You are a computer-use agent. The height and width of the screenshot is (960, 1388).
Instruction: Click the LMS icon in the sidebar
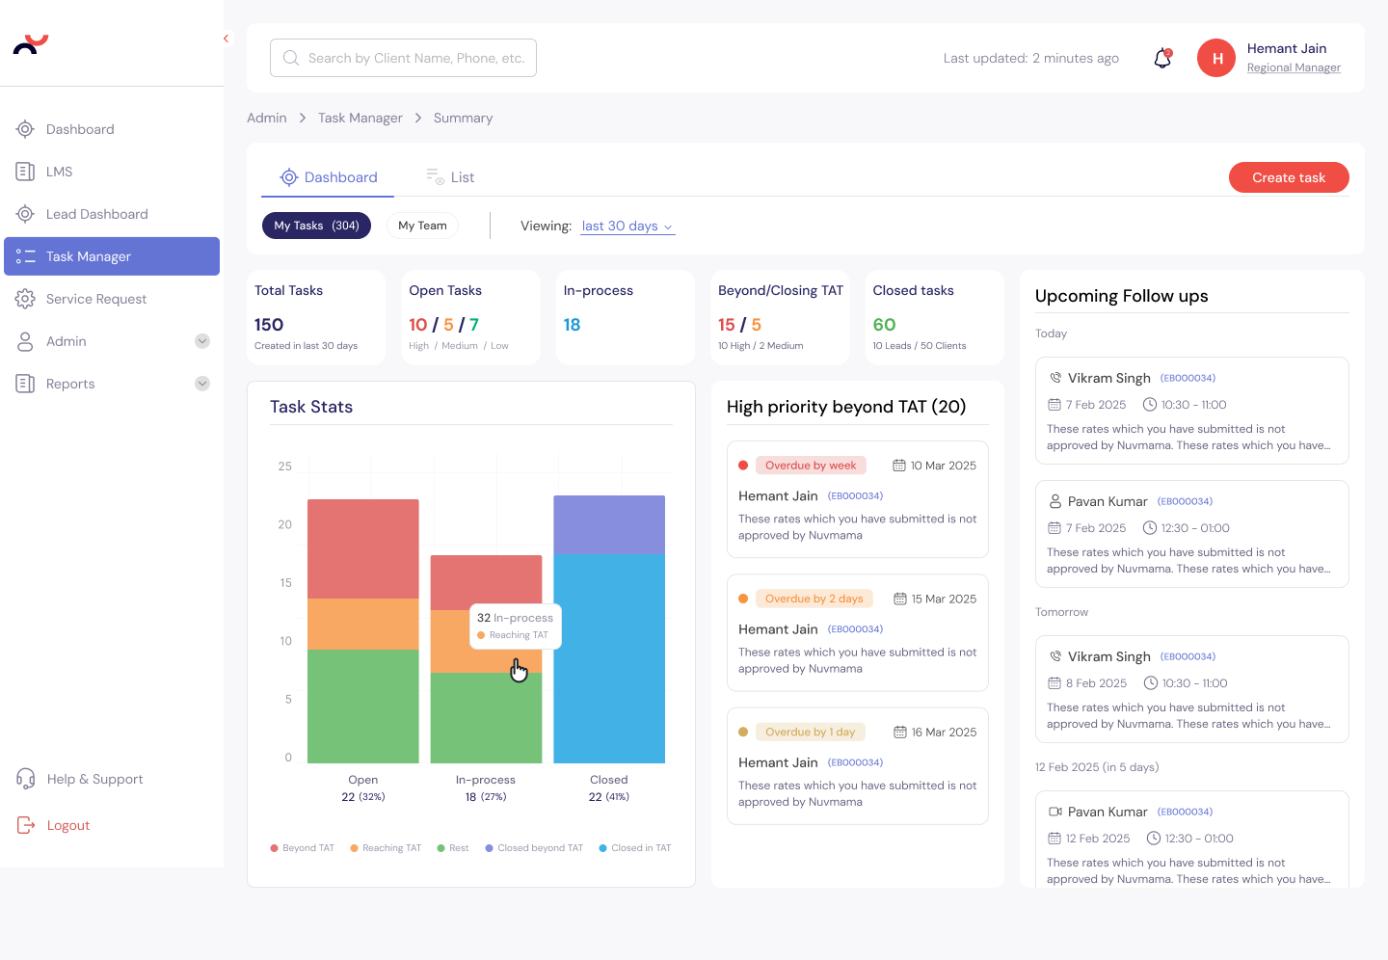(25, 172)
